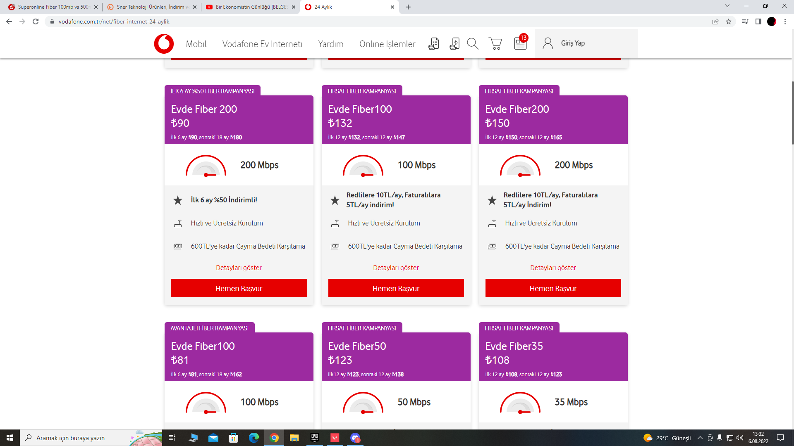Bookmark this page with star icon
Screen dimensions: 794x446
click(729, 21)
